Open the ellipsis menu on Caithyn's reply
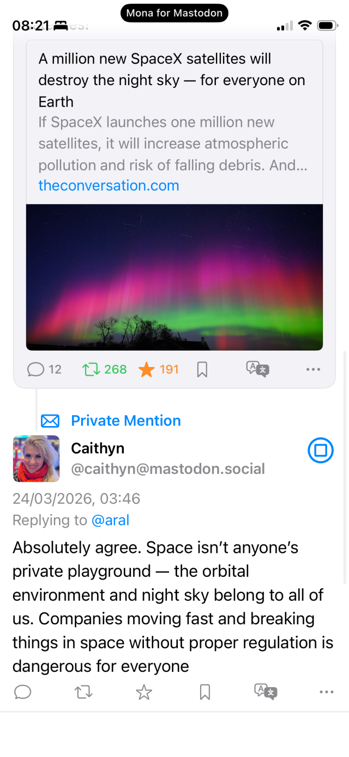 click(x=326, y=692)
